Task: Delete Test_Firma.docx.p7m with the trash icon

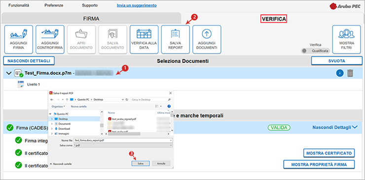Action: pyautogui.click(x=350, y=73)
